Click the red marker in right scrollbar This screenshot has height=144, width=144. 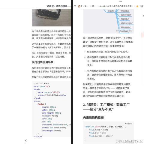142,35
